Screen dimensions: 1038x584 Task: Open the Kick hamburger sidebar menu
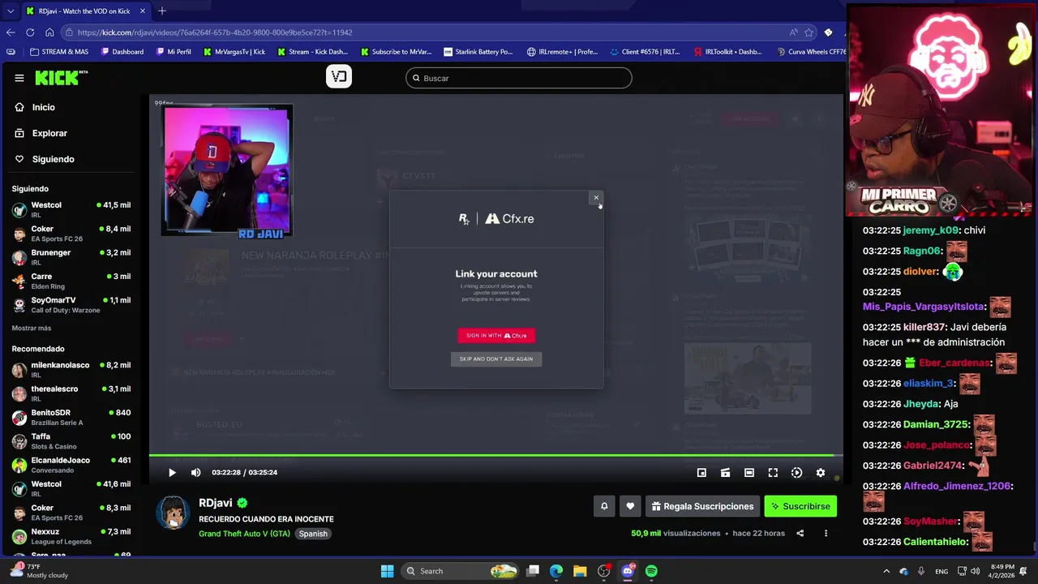pyautogui.click(x=19, y=78)
